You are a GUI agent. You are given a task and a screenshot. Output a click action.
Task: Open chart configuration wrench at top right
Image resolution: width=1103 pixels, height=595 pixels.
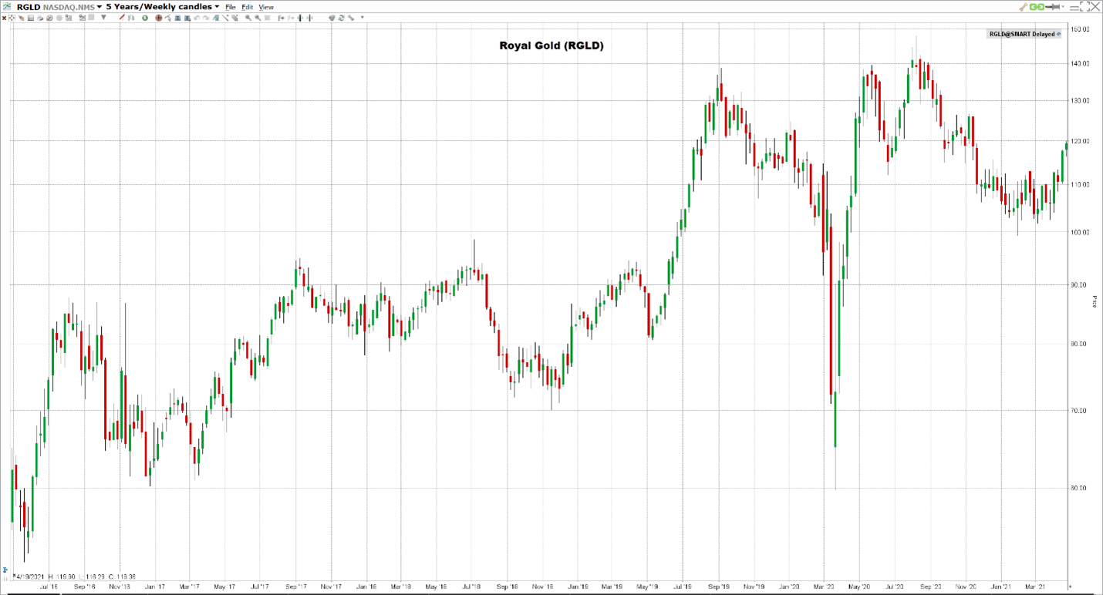tap(1024, 7)
